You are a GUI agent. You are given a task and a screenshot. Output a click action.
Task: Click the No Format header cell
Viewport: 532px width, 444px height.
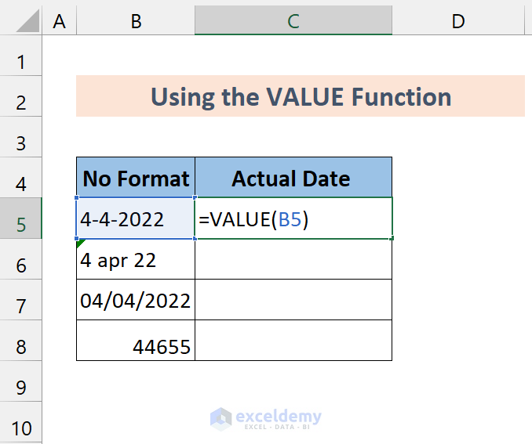point(136,178)
